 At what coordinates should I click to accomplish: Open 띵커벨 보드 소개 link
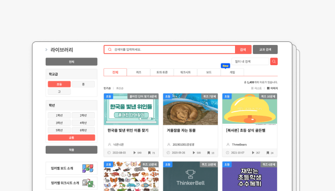[72, 168]
